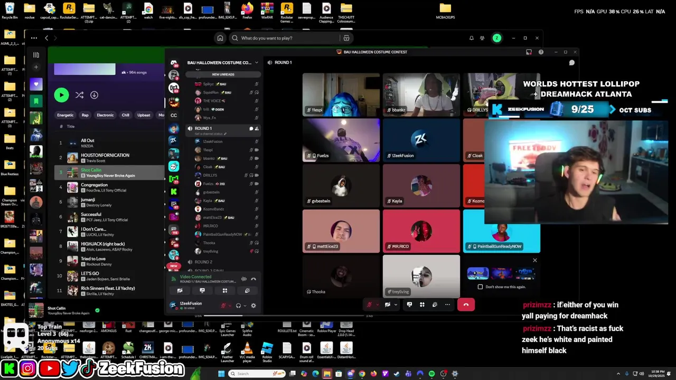Filter playlist by Chill chip
Screen dimensions: 676x380
126,115
